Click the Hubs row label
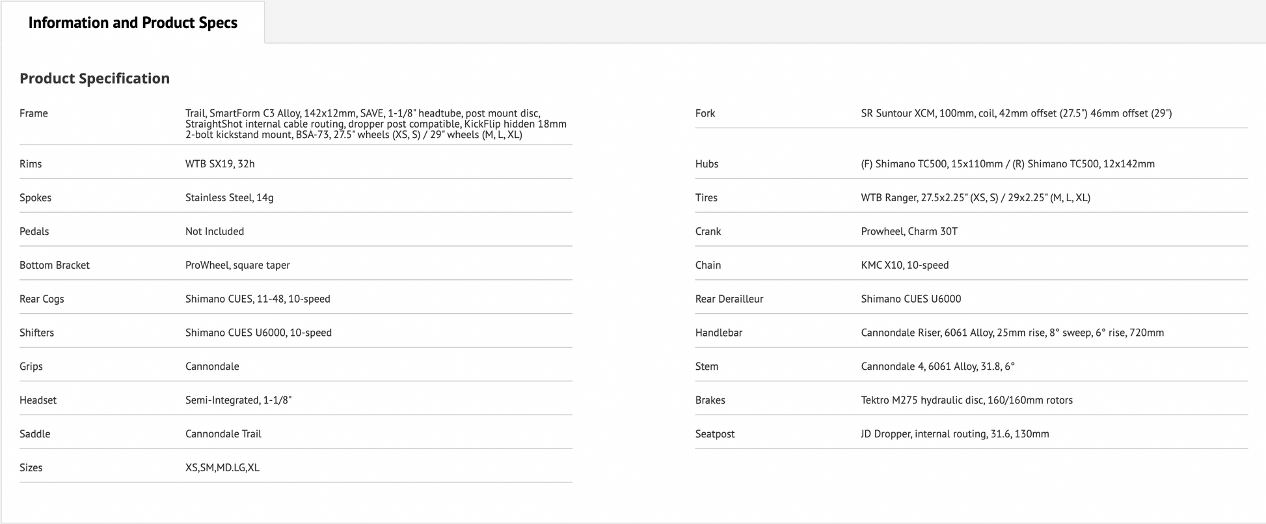 coord(707,164)
